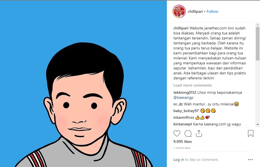The image size is (260, 167).
Task: Share the post using the share icon
Action: click(199, 133)
